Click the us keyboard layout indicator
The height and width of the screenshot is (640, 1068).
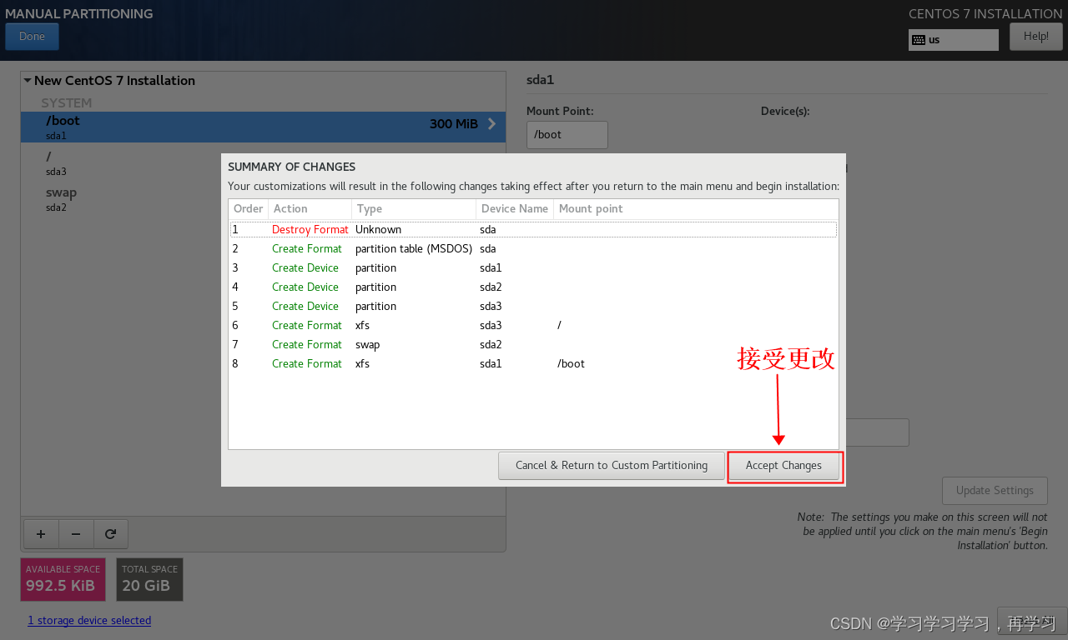(954, 40)
